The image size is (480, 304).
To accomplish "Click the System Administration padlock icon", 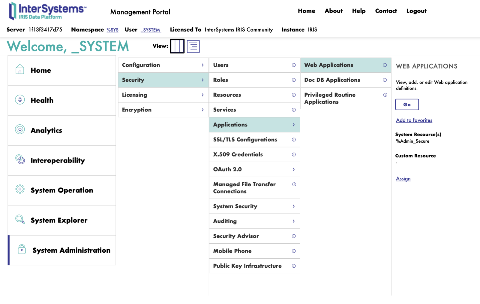I will (x=22, y=249).
